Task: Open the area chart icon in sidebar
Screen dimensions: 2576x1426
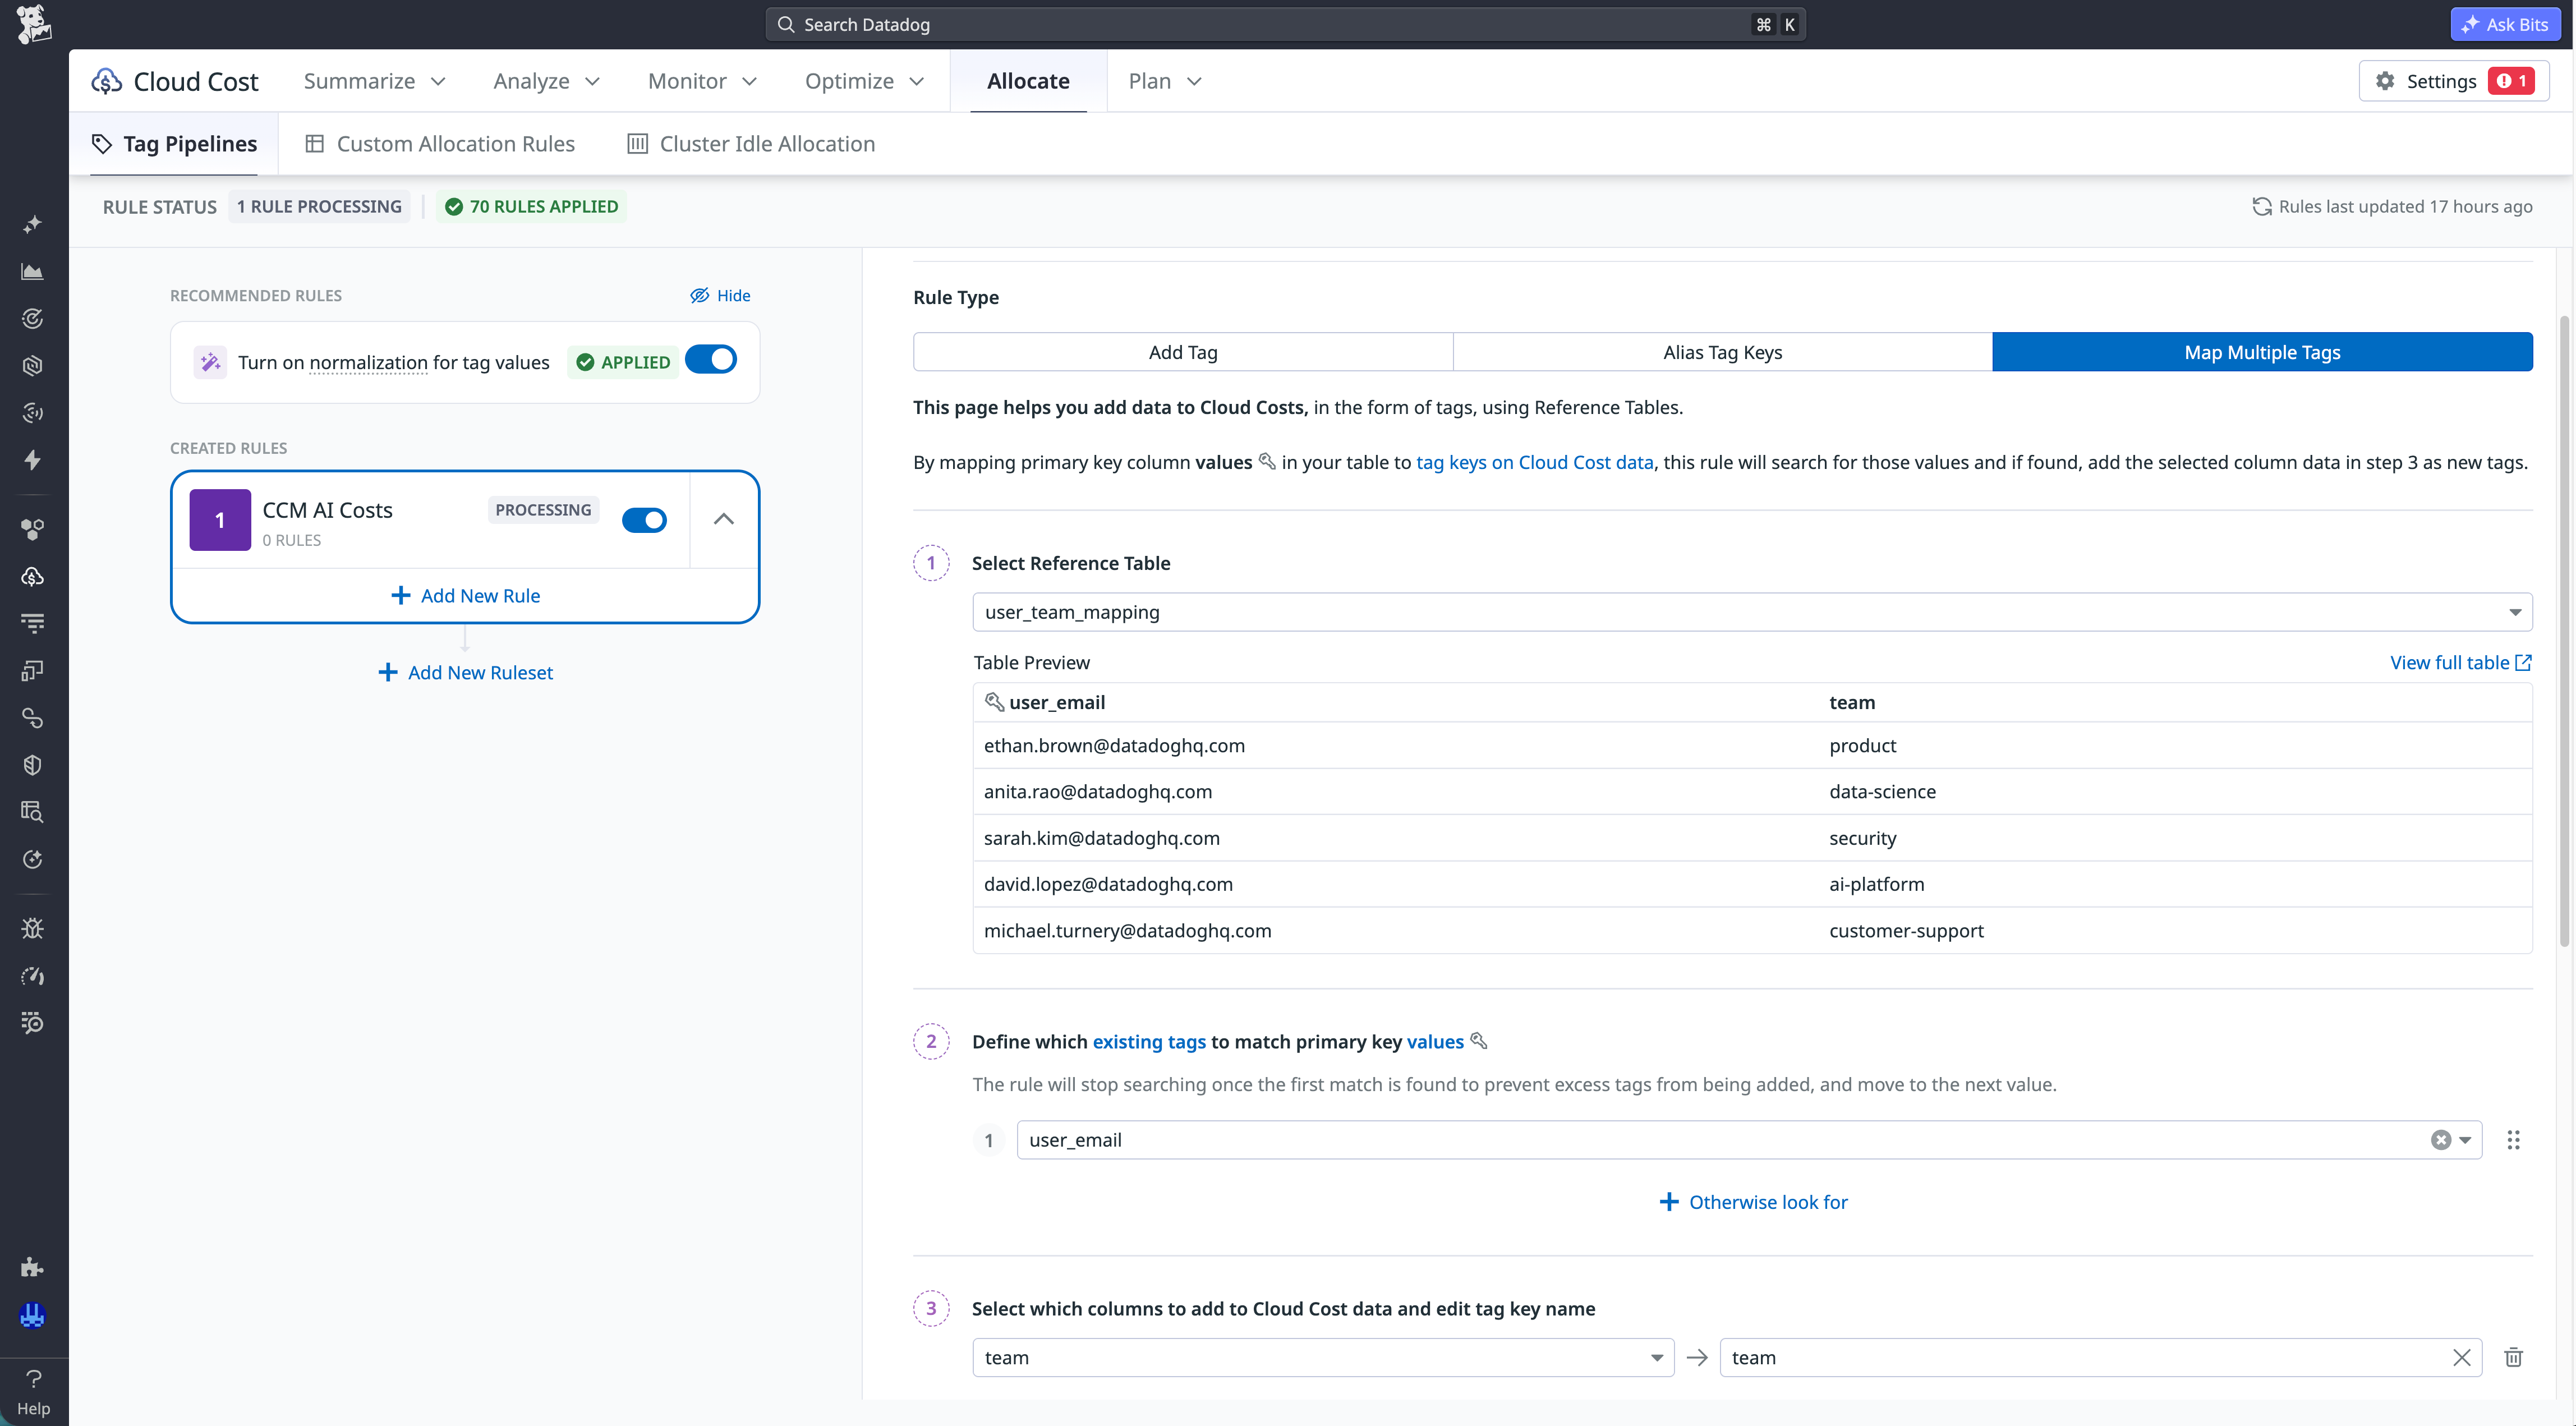Action: [33, 271]
